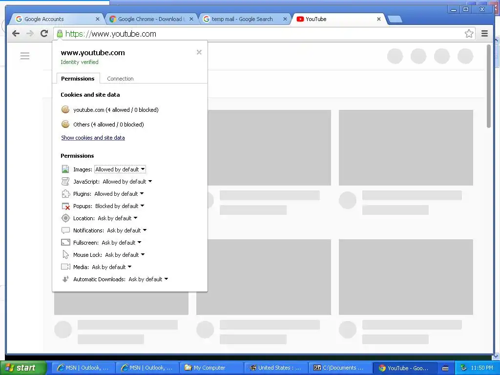The width and height of the screenshot is (500, 375).
Task: Open My Computer from taskbar
Action: click(x=212, y=368)
